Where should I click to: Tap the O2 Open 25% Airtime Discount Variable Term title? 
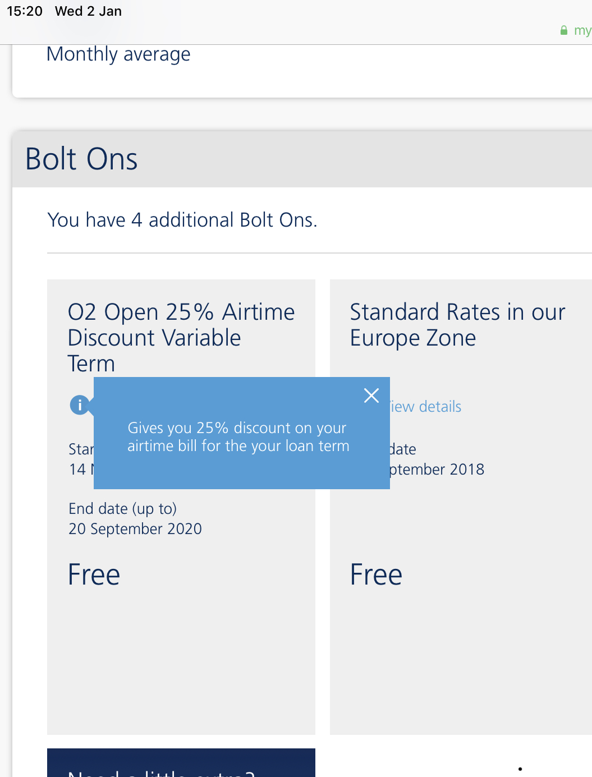tap(181, 337)
